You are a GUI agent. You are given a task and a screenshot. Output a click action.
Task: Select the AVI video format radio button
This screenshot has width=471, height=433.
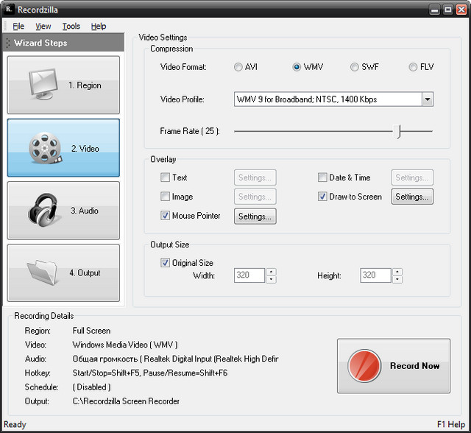[x=238, y=67]
